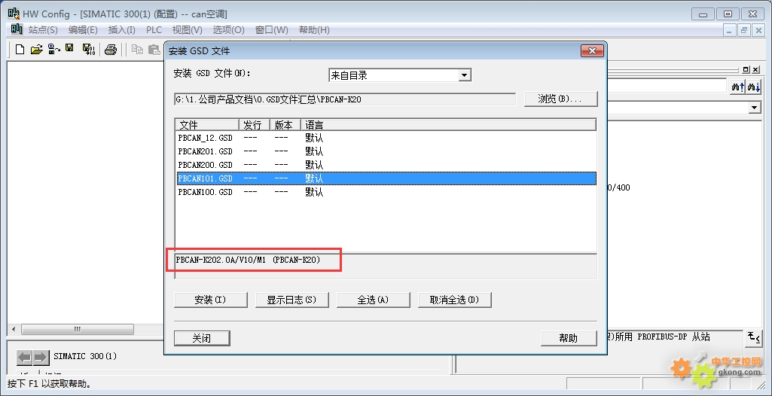The width and height of the screenshot is (772, 396).
Task: Click the New station toolbar icon
Action: click(20, 49)
